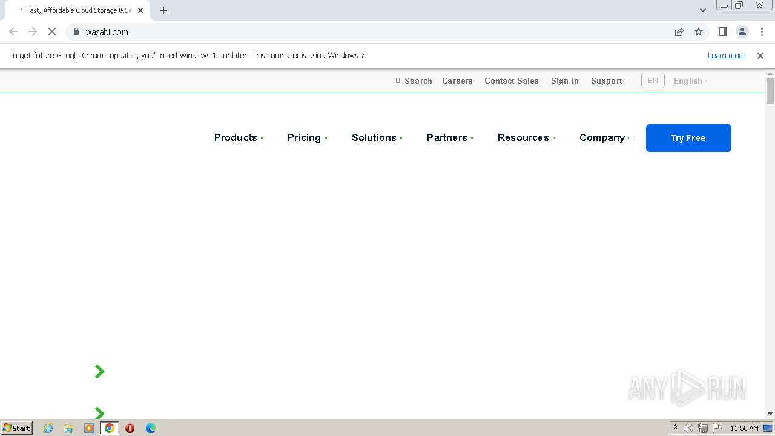Visit Support page

tap(607, 81)
